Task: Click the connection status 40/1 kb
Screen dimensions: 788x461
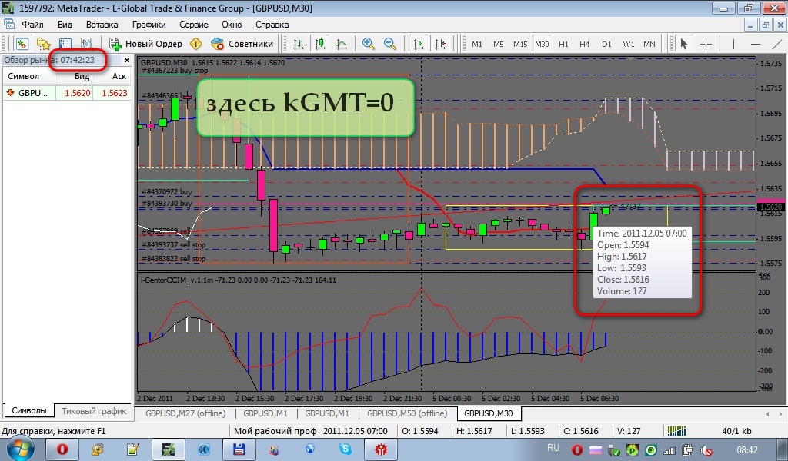Action: point(736,431)
